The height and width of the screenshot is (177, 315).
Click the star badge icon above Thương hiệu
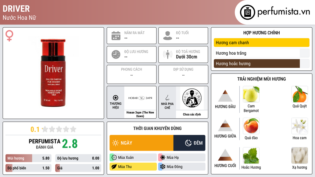[116, 98]
